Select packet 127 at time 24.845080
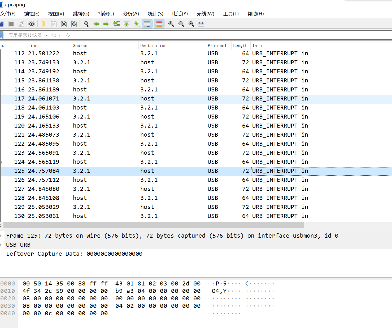Screen dimensions: 392x328 click(196, 189)
